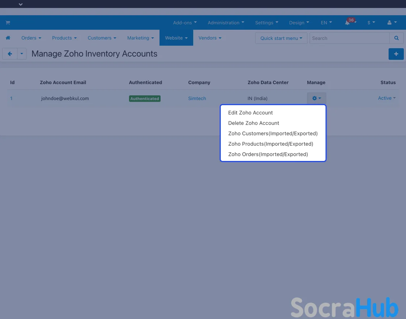Open the user profile icon menu
Image resolution: width=406 pixels, height=319 pixels.
coord(391,22)
